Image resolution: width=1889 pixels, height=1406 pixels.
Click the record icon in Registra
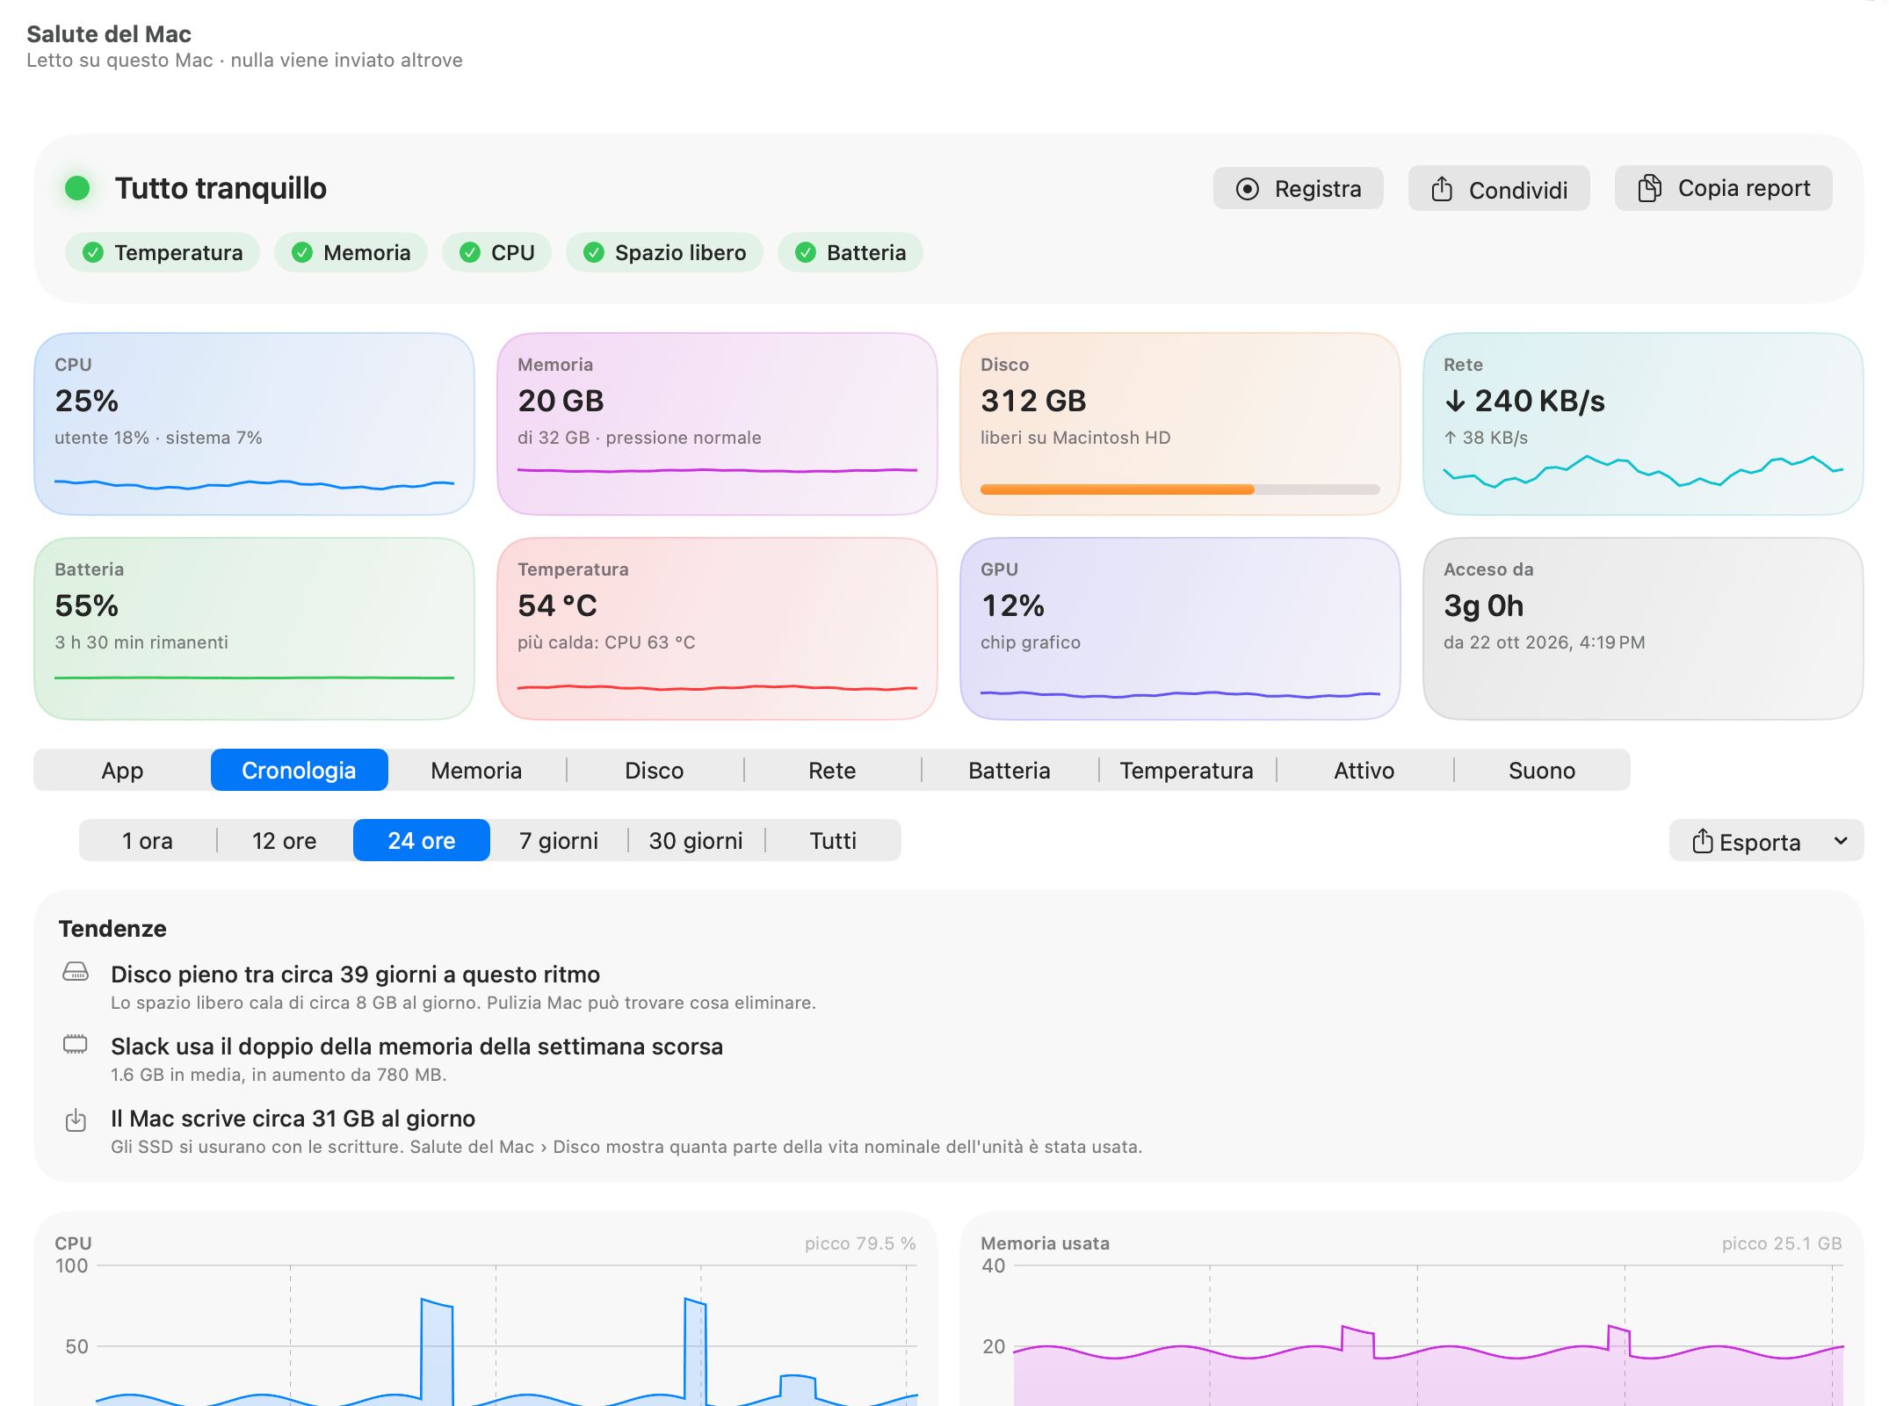[1247, 189]
